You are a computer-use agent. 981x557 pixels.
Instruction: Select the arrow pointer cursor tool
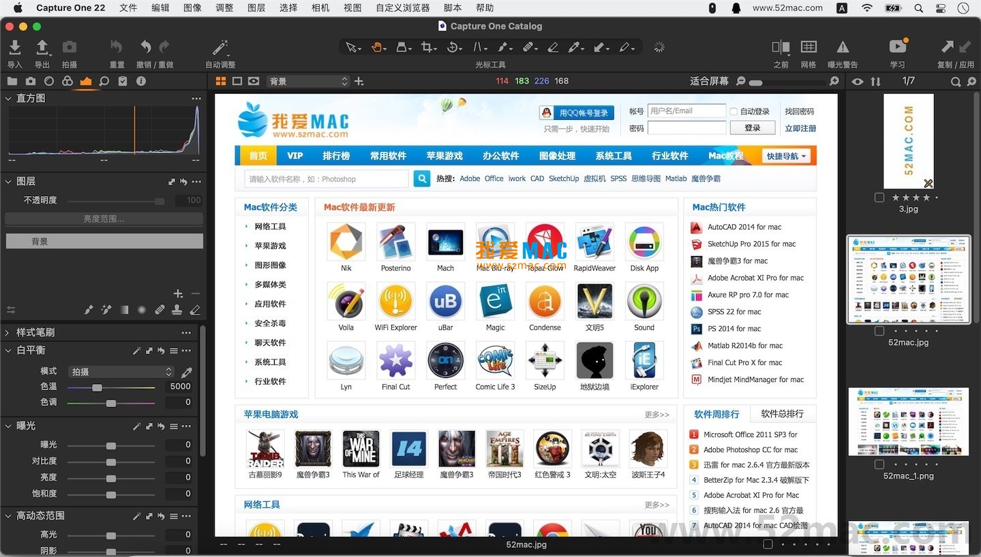(x=352, y=47)
